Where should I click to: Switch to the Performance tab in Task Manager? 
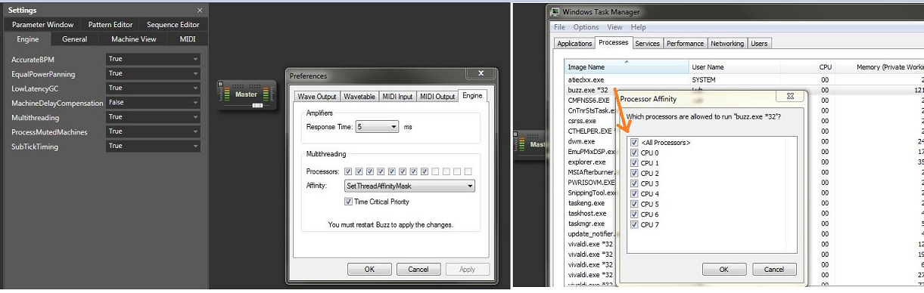pyautogui.click(x=685, y=44)
